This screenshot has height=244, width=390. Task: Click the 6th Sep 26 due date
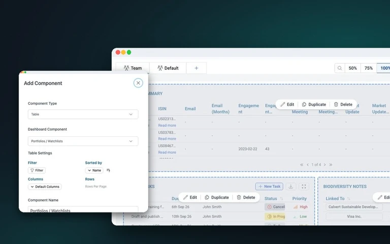[x=180, y=207]
